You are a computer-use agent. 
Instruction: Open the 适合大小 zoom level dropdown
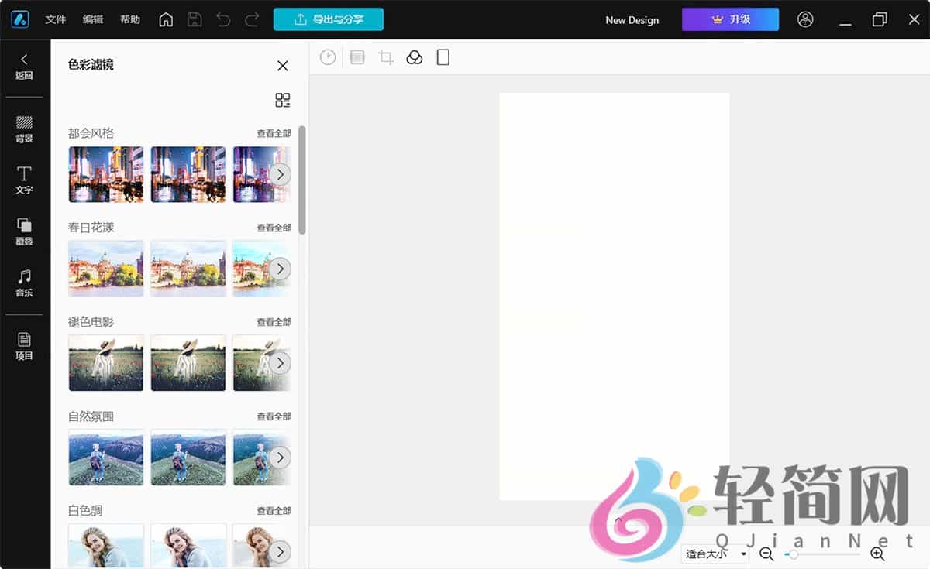(x=713, y=554)
